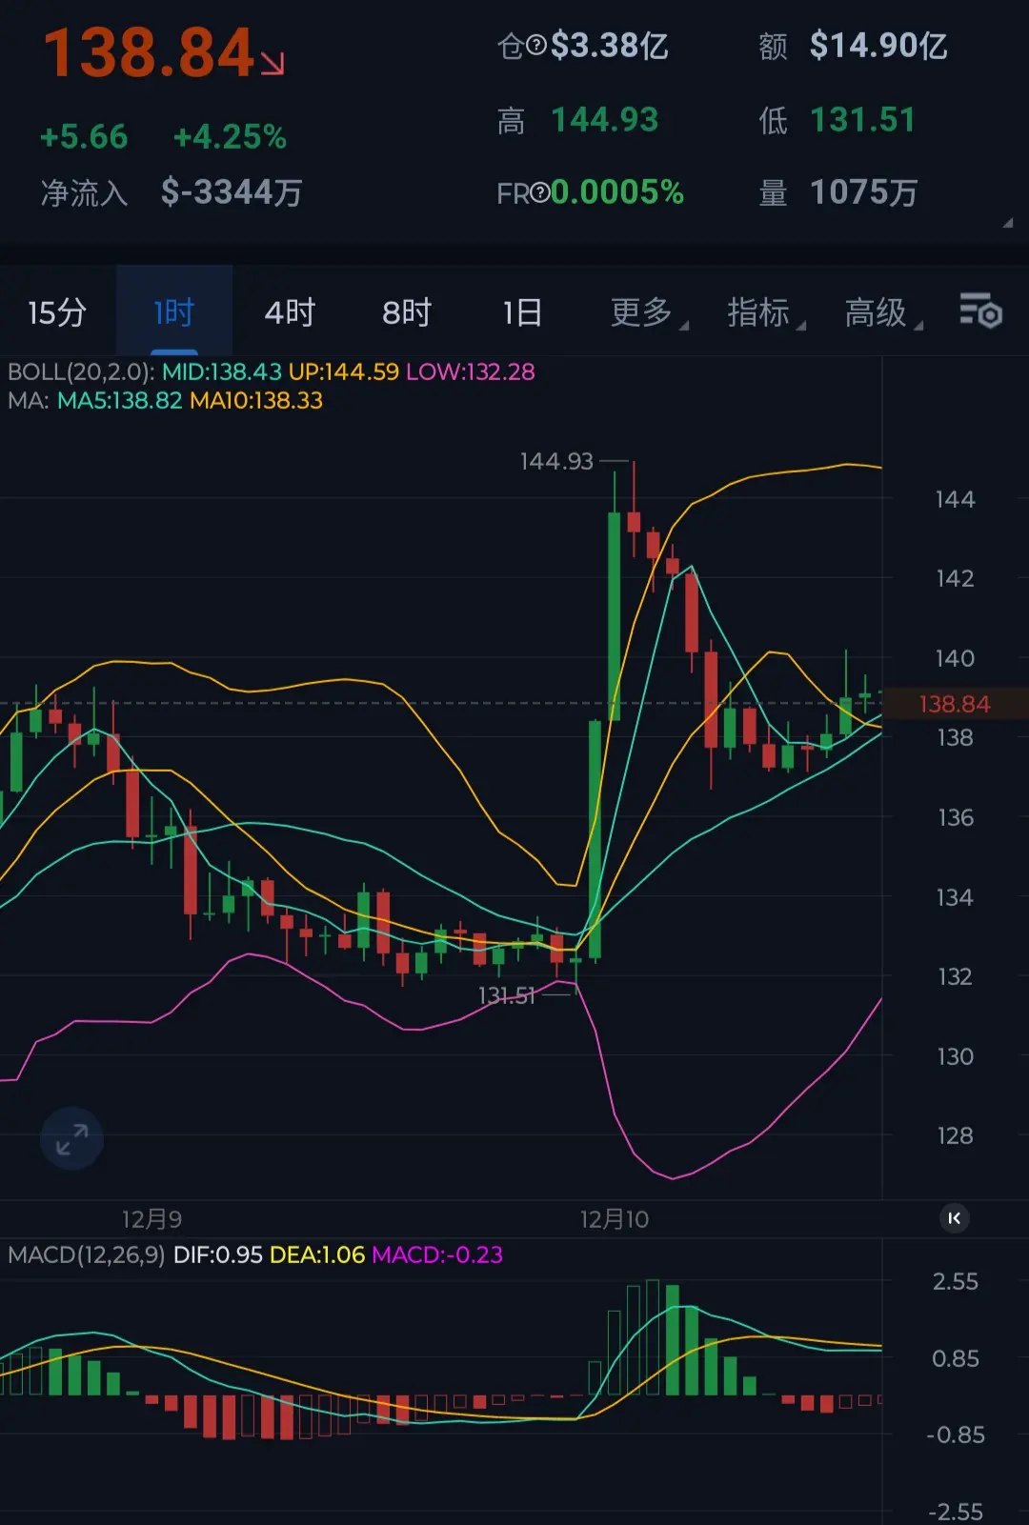The image size is (1029, 1525).
Task: Switch to the 8时 timeframe
Action: 407,311
